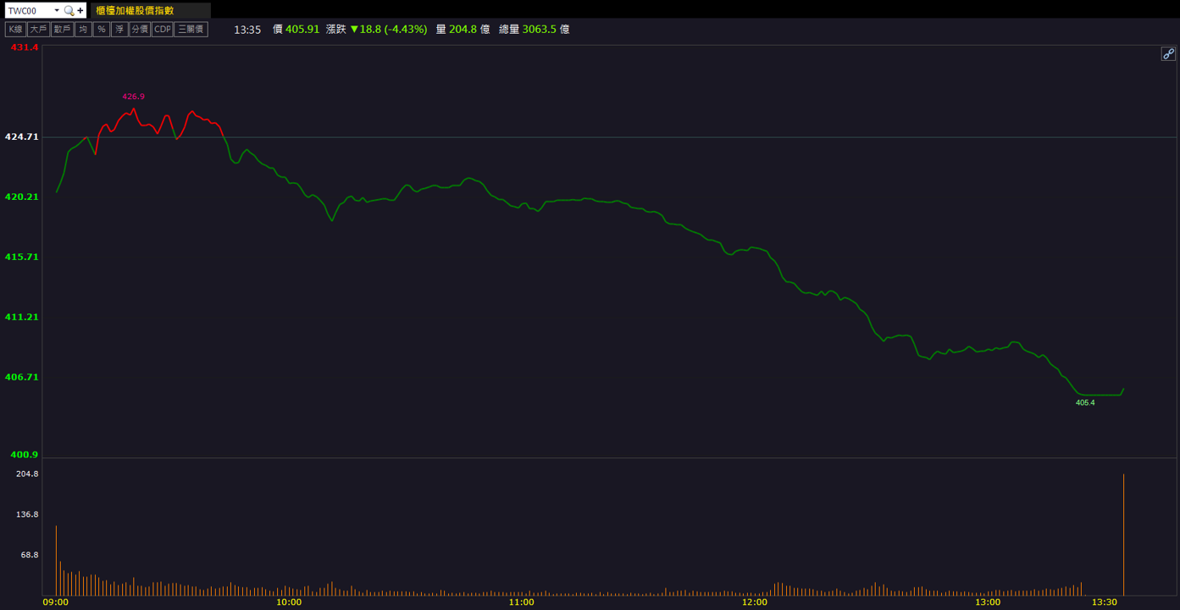Click the 411.21 price axis label
Screen dimensions: 1180x610
point(22,317)
